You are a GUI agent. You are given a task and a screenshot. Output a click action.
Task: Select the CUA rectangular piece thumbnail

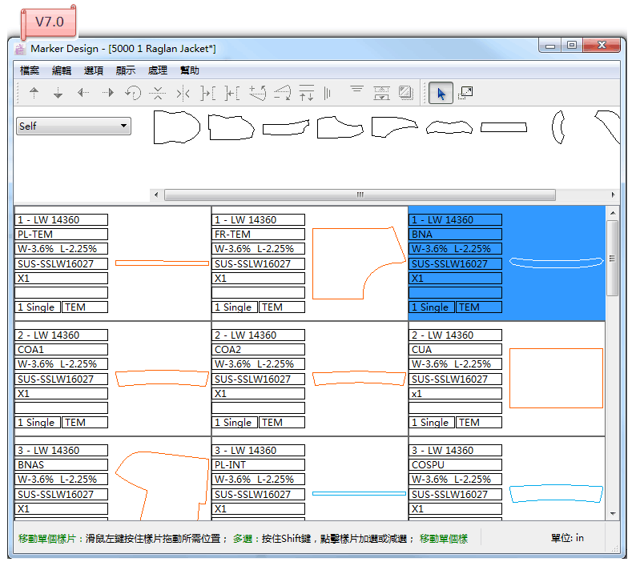[x=556, y=379]
